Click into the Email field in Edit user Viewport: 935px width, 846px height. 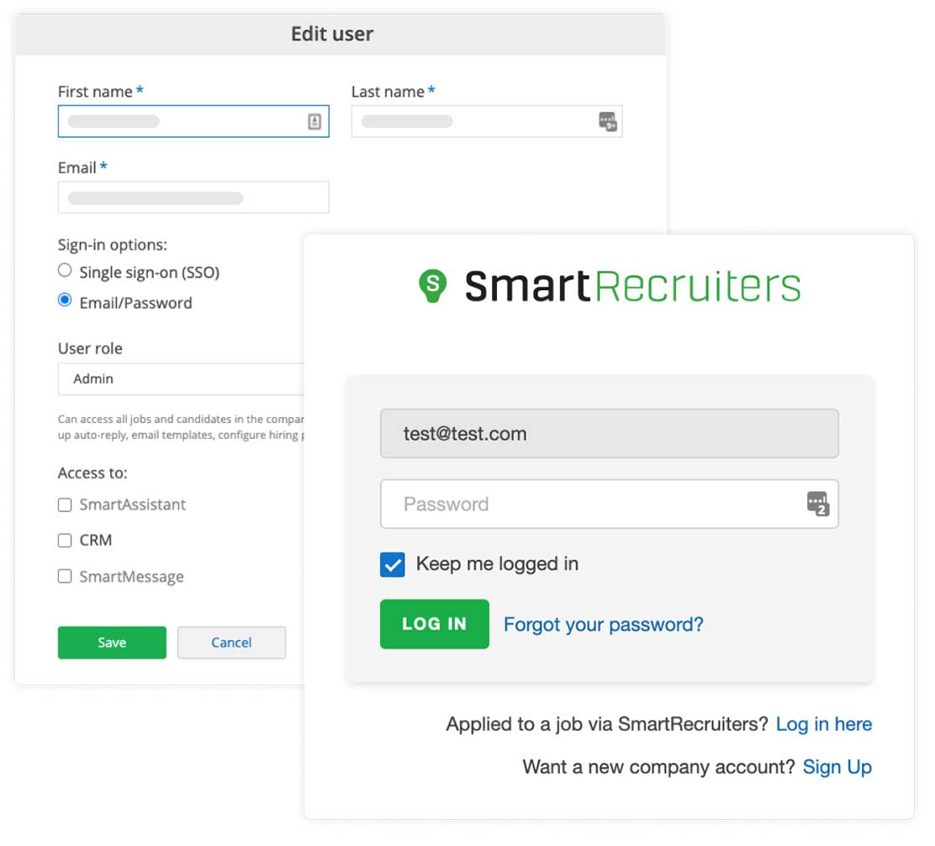[x=193, y=198]
